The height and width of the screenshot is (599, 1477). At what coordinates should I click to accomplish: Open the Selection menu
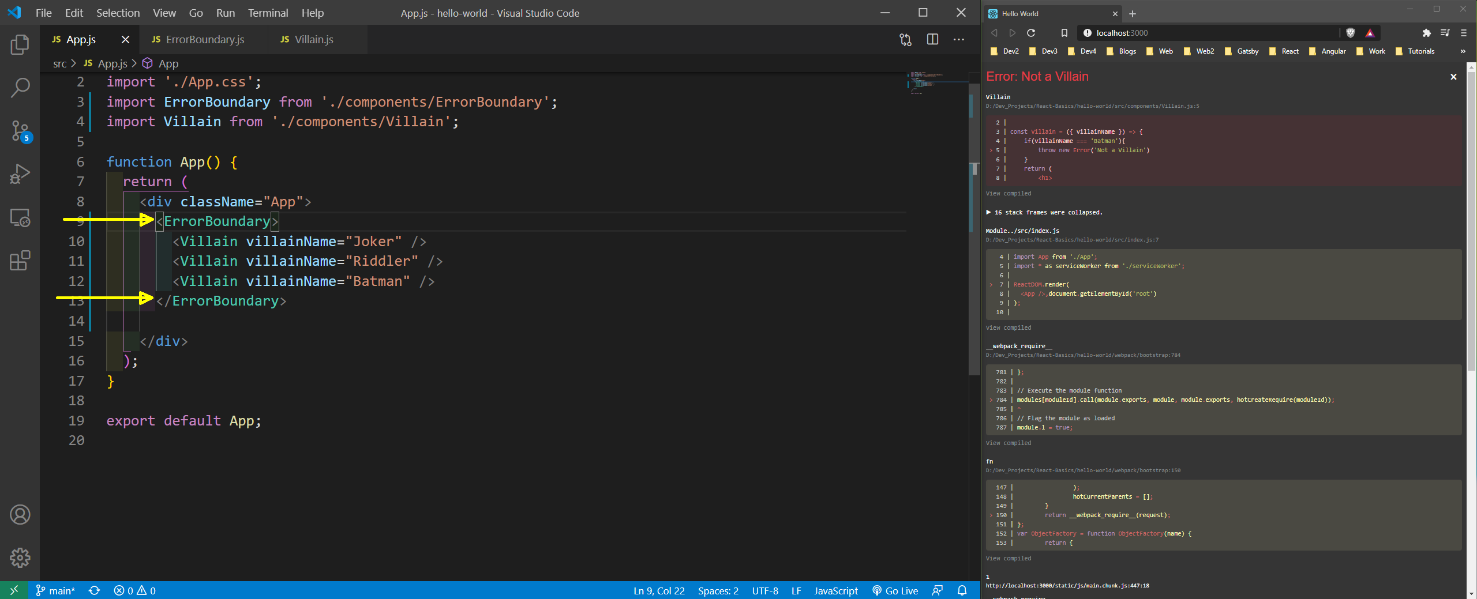[x=118, y=13]
